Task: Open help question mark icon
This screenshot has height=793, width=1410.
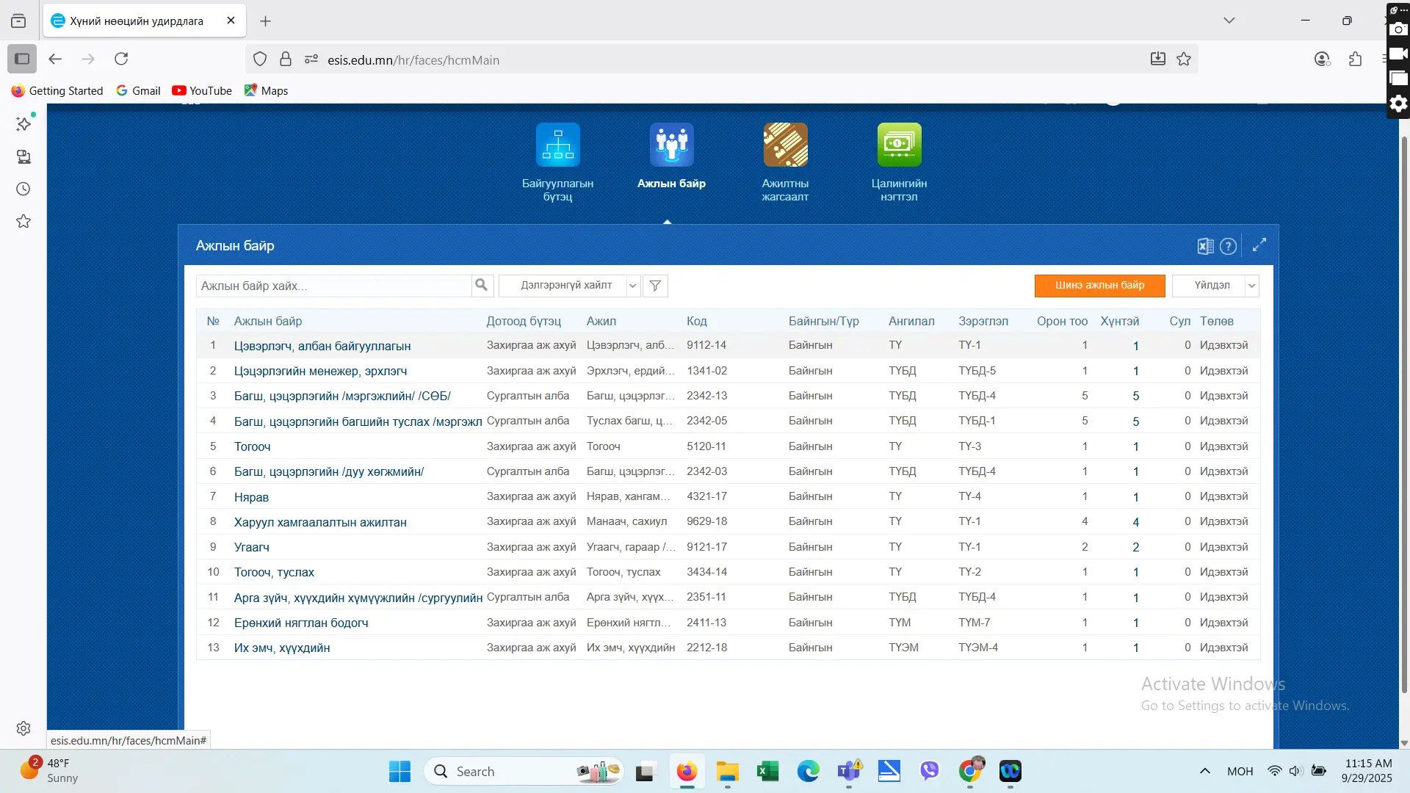Action: tap(1228, 247)
